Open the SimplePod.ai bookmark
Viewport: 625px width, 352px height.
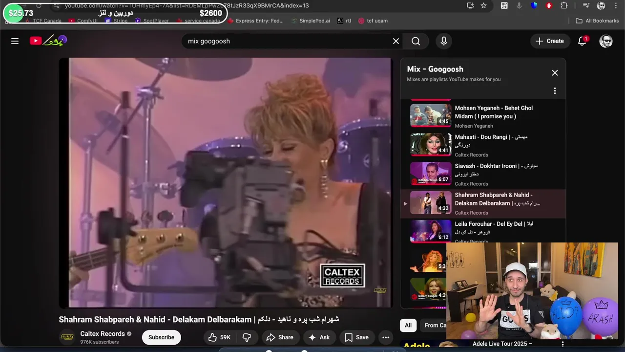point(310,21)
